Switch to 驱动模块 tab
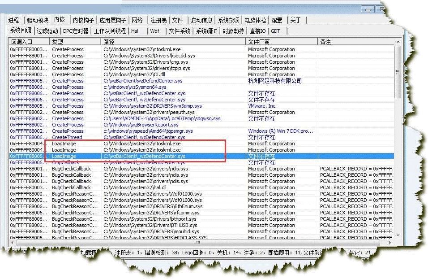Screen dimensions: 428x279 [38, 20]
